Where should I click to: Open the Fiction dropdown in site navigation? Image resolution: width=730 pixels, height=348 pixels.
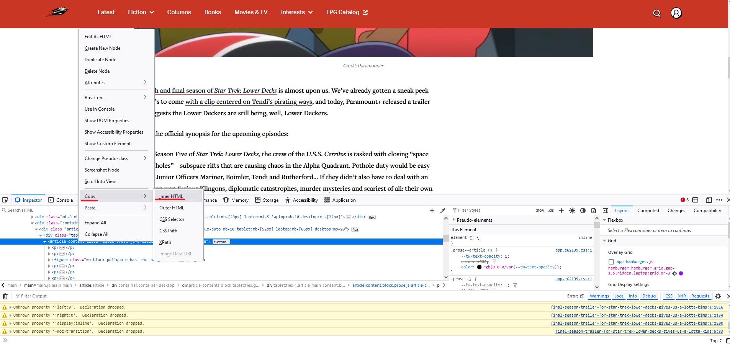click(141, 12)
